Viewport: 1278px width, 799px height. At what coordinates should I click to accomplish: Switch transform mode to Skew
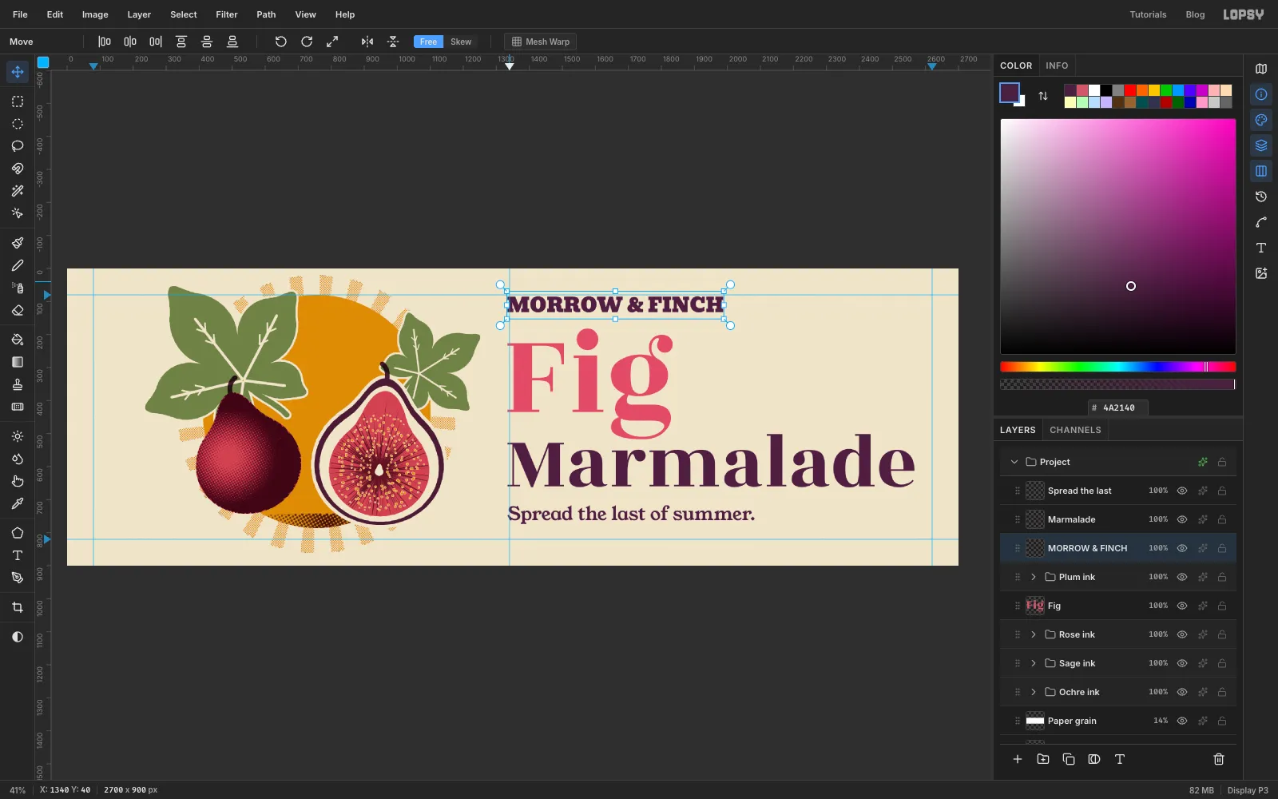pos(461,42)
